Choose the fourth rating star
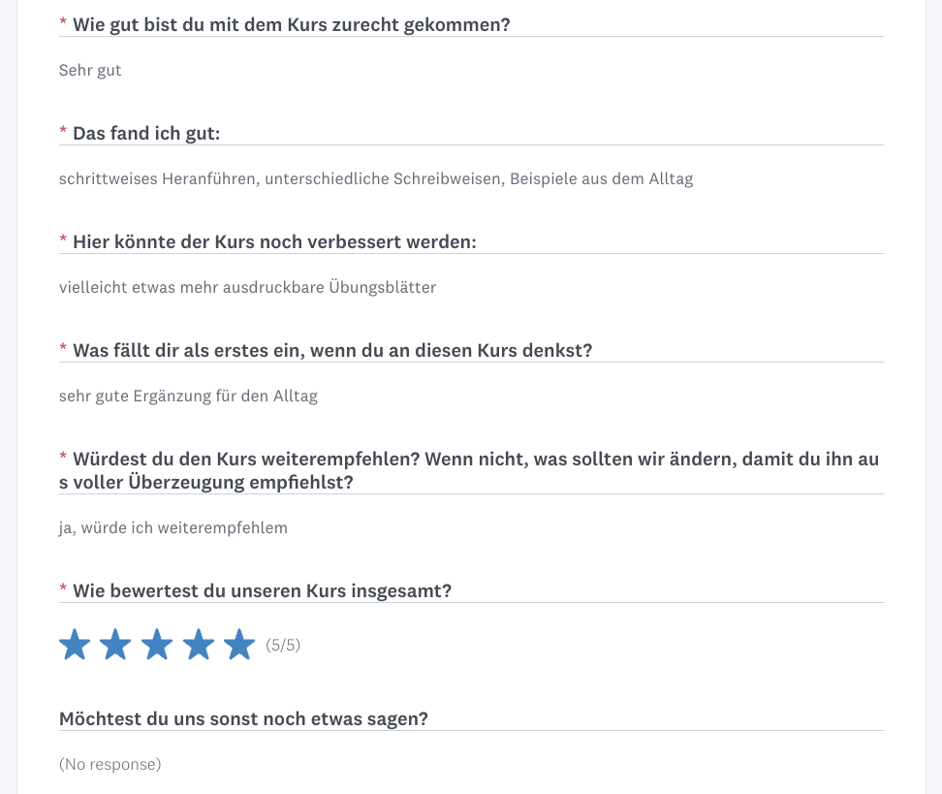Screen dimensions: 942x794 [199, 645]
